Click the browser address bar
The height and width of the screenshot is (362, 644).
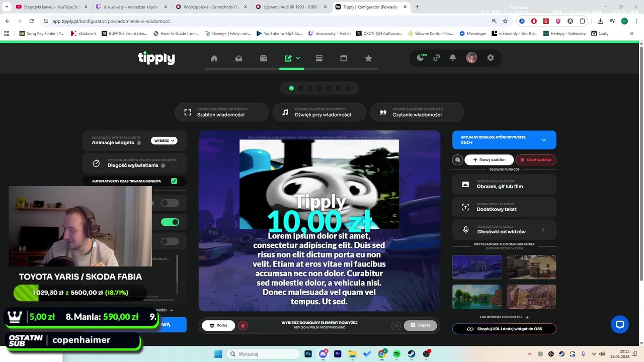tap(264, 21)
